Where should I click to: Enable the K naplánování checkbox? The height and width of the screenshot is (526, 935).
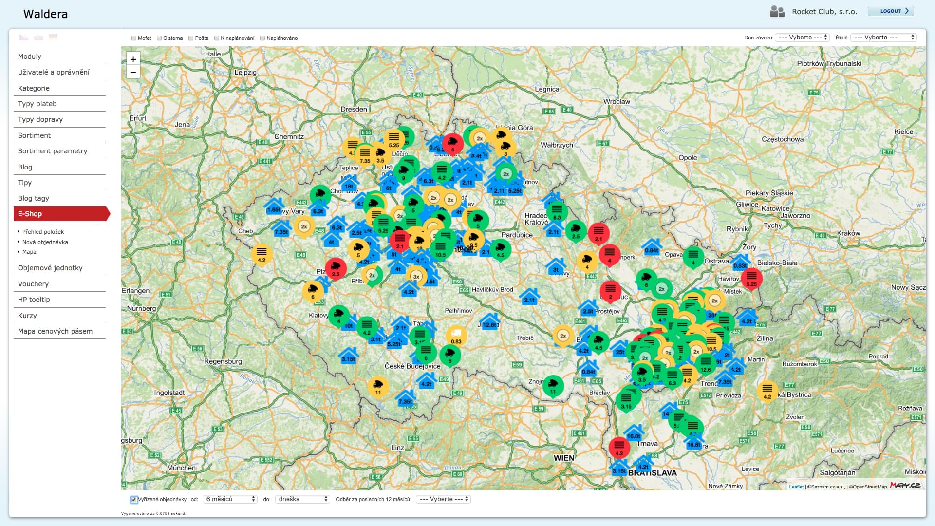tap(217, 38)
